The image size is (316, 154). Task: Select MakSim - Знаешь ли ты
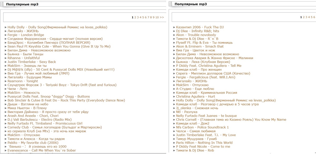tap(27, 66)
